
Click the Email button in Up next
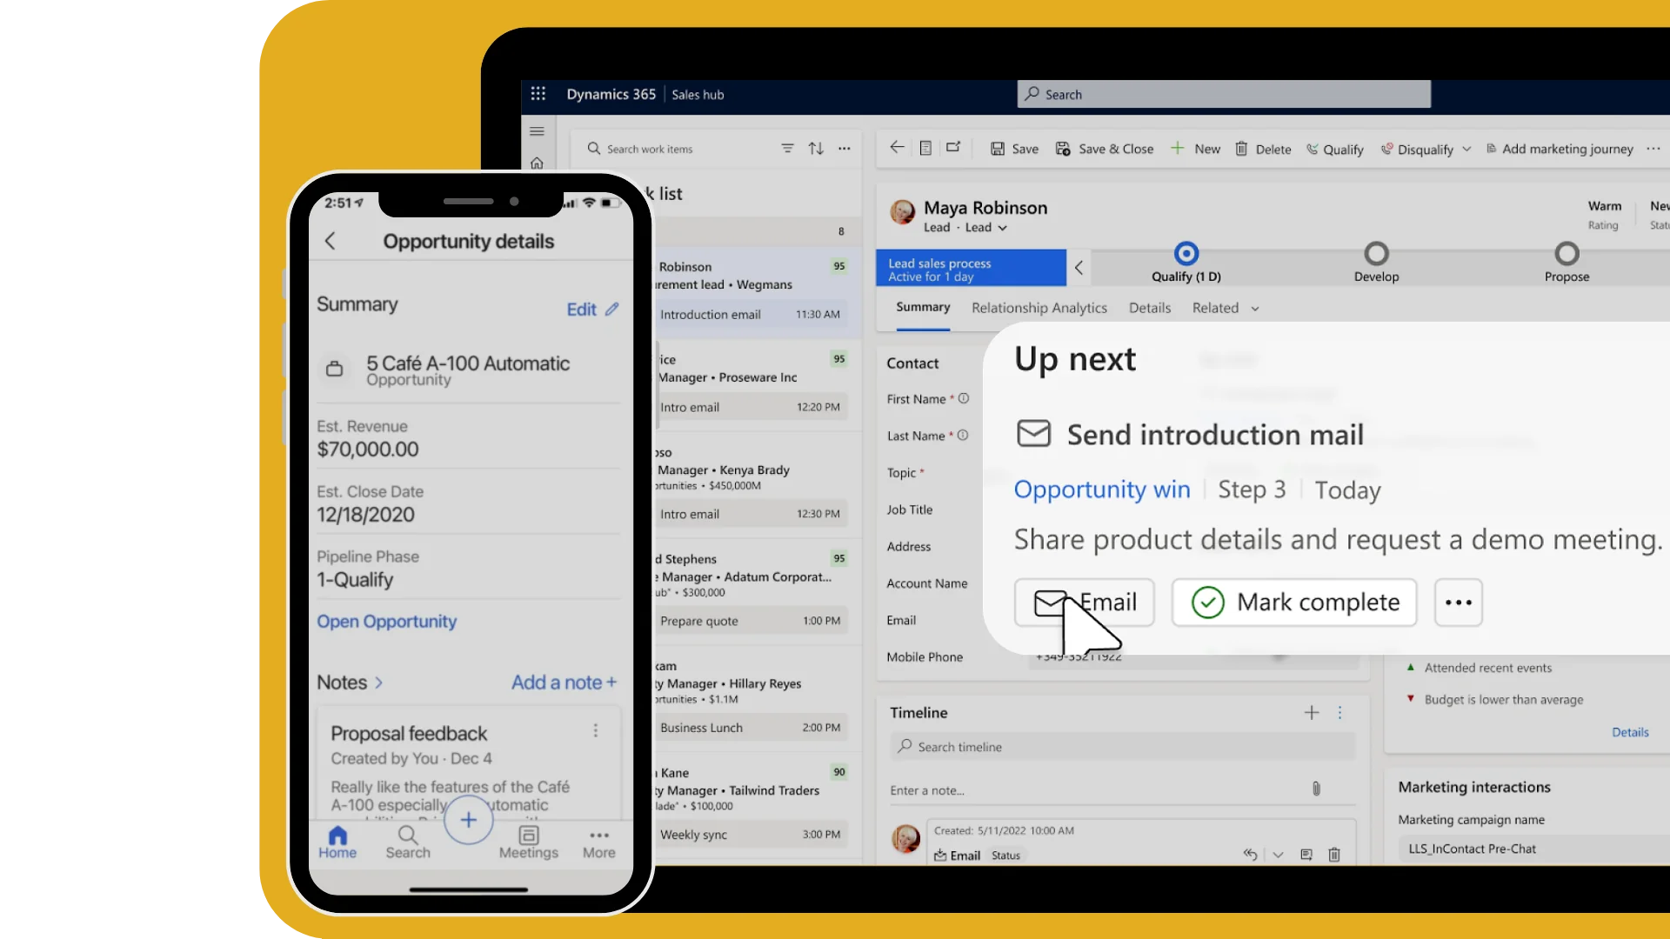1084,603
